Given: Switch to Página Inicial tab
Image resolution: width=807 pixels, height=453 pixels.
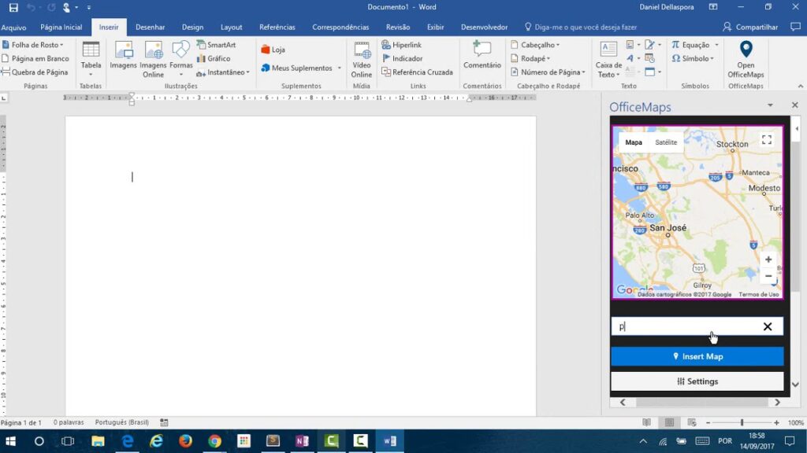Looking at the screenshot, I should pyautogui.click(x=61, y=28).
